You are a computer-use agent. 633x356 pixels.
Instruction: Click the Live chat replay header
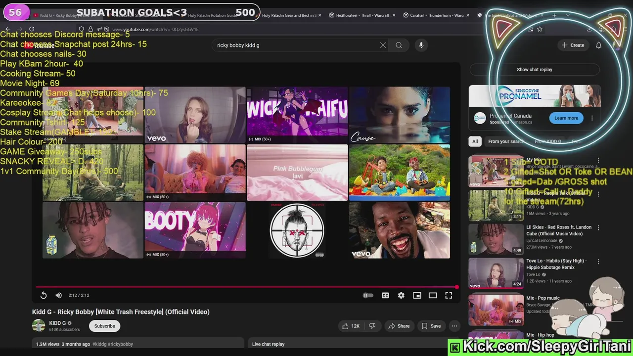coord(268,344)
